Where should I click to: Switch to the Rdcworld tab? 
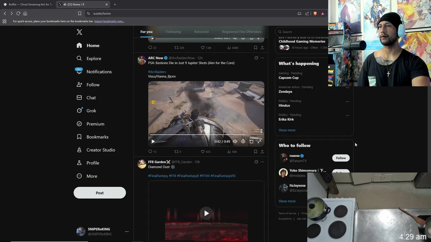coord(201,32)
